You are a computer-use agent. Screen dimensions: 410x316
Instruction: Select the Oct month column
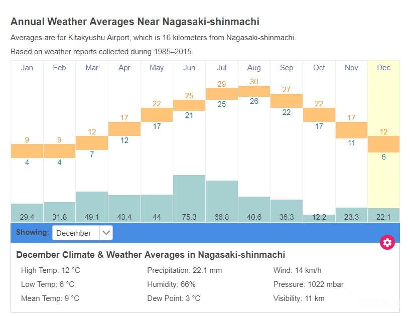(319, 68)
